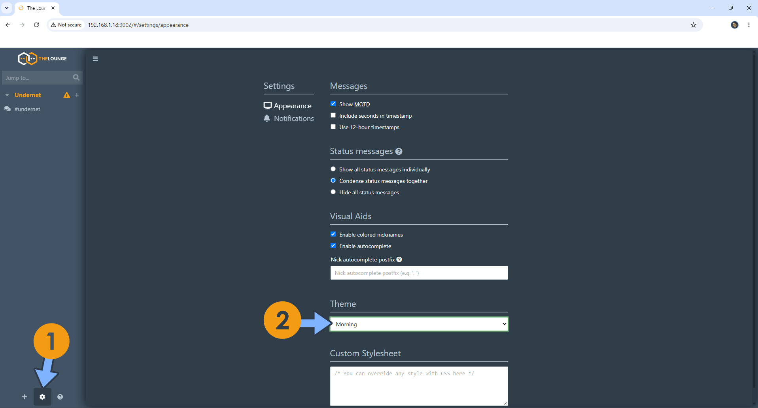Open help with the question mark icon
Screen dimensions: 758x408
point(60,397)
